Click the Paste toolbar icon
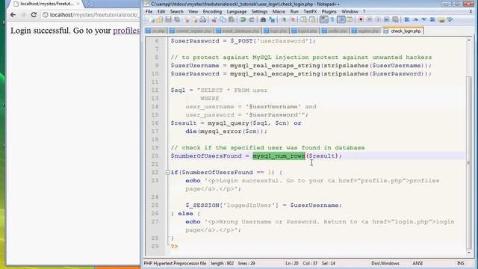This screenshot has width=478, height=269. [232, 20]
